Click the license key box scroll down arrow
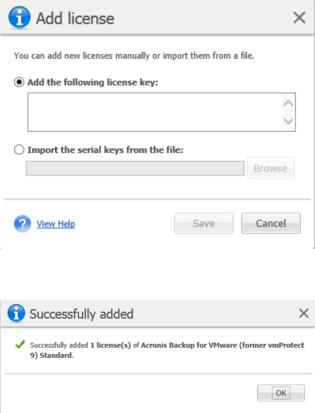315x413 pixels. tap(289, 121)
